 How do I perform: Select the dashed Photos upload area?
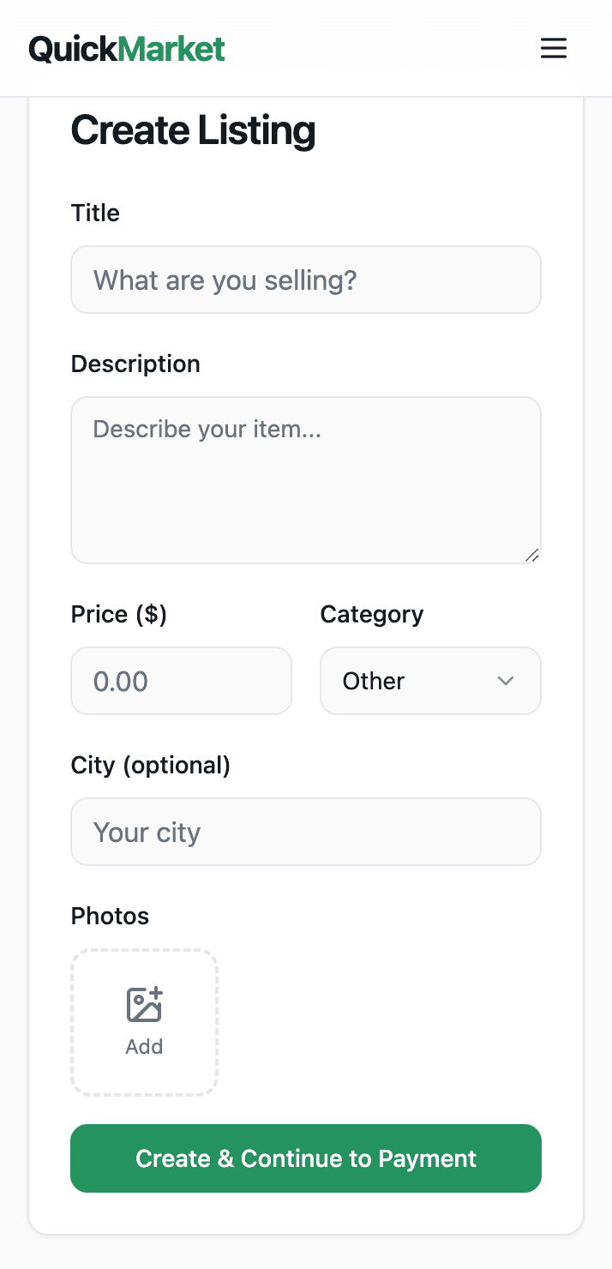pos(144,1022)
